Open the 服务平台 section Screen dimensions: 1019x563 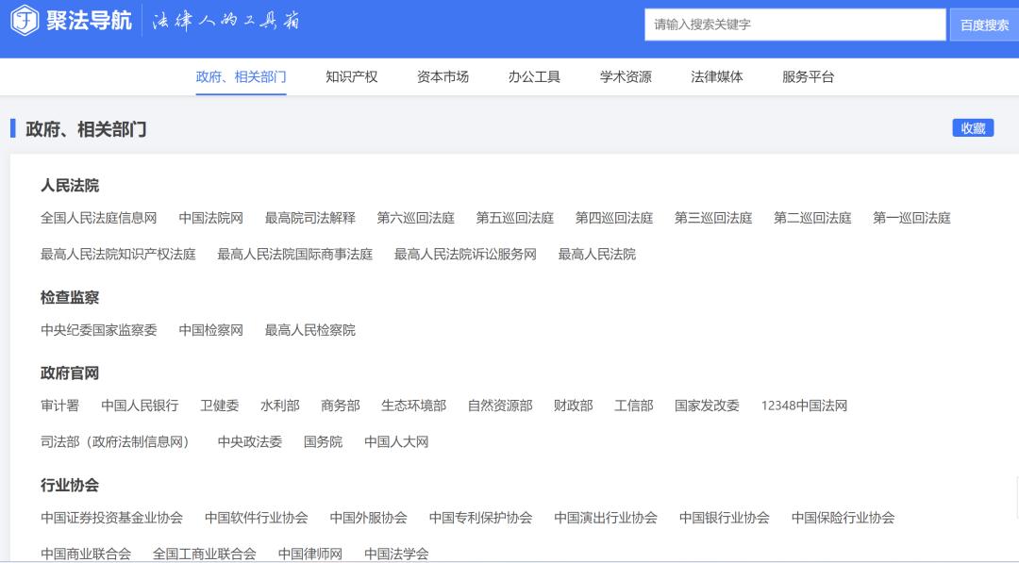pos(807,76)
